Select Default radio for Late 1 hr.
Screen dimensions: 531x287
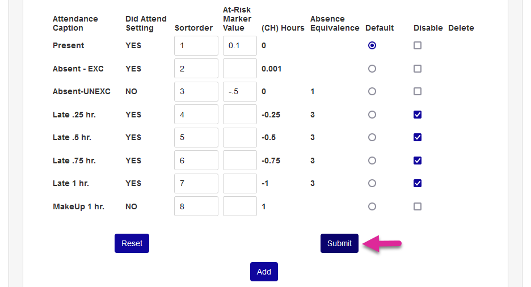(x=372, y=183)
